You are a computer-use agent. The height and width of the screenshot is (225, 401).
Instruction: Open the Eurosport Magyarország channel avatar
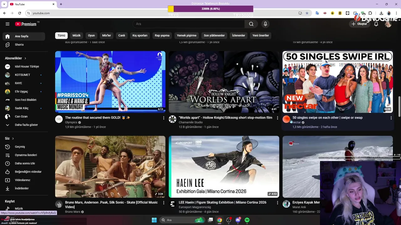(173, 204)
